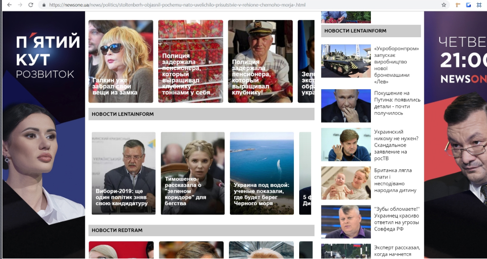Open the card 'Украина под водой: ученые показали'
The image size is (487, 259).
[x=262, y=173]
